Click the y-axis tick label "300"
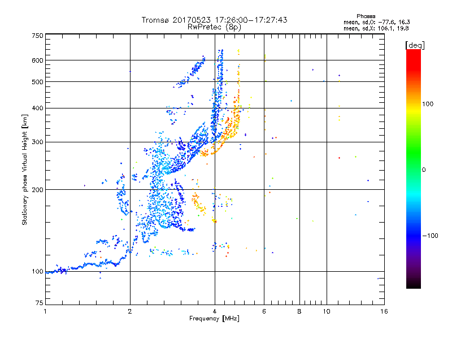 37,142
